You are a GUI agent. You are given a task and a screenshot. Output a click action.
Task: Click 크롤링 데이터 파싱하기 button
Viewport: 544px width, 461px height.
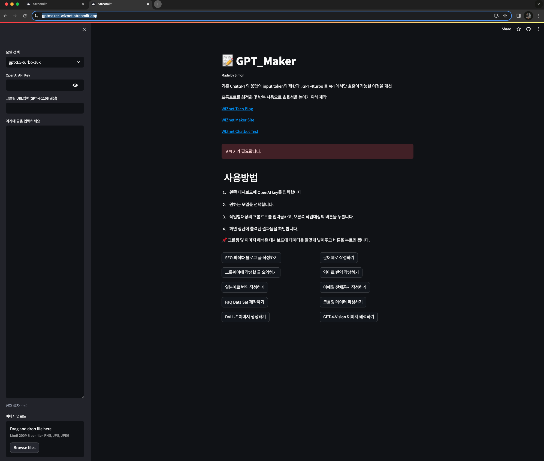[343, 302]
